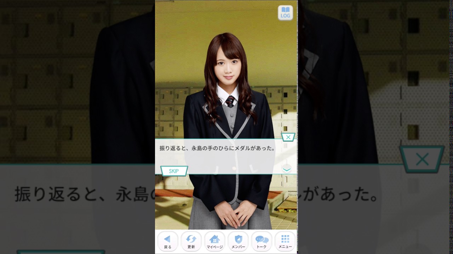This screenshot has width=453, height=254.
Task: Advance dialogue using the down chevron
Action: click(x=287, y=169)
